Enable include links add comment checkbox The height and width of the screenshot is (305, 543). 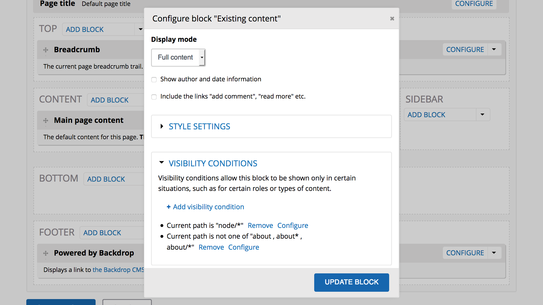point(154,97)
